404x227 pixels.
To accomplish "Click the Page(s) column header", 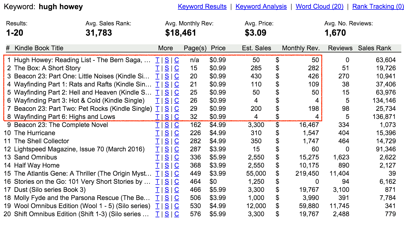I will pyautogui.click(x=195, y=48).
